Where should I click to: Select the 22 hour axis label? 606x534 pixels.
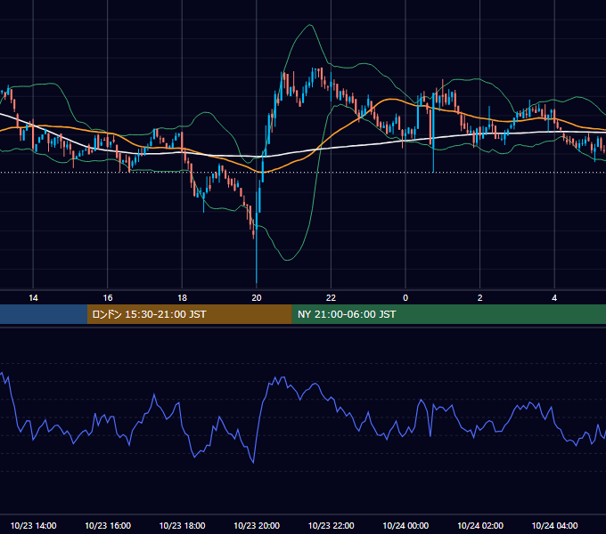(331, 298)
